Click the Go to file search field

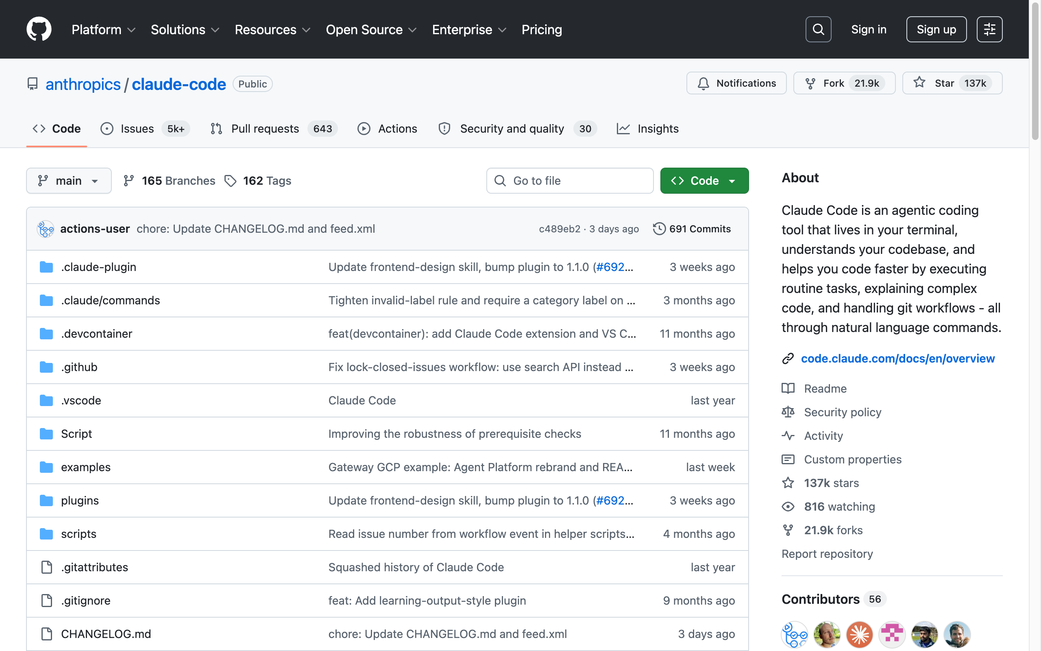[570, 181]
